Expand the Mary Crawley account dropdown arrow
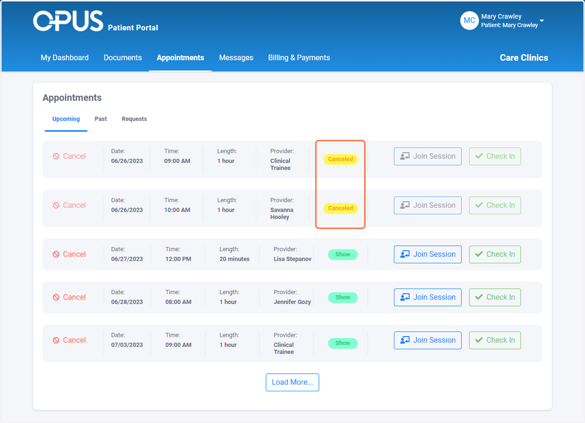The width and height of the screenshot is (585, 423). pos(542,21)
